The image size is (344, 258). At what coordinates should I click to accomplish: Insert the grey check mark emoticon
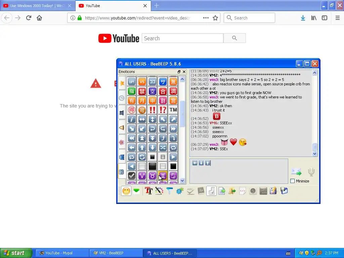132,175
